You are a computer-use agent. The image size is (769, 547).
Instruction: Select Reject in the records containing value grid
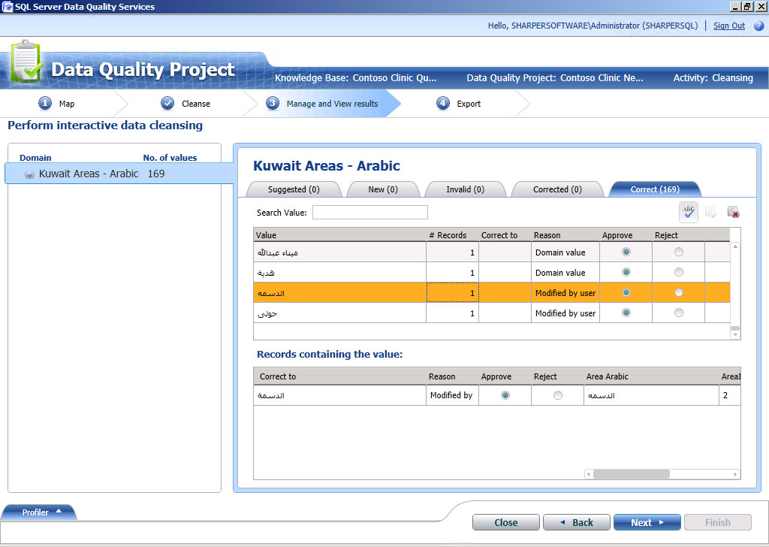coord(558,395)
